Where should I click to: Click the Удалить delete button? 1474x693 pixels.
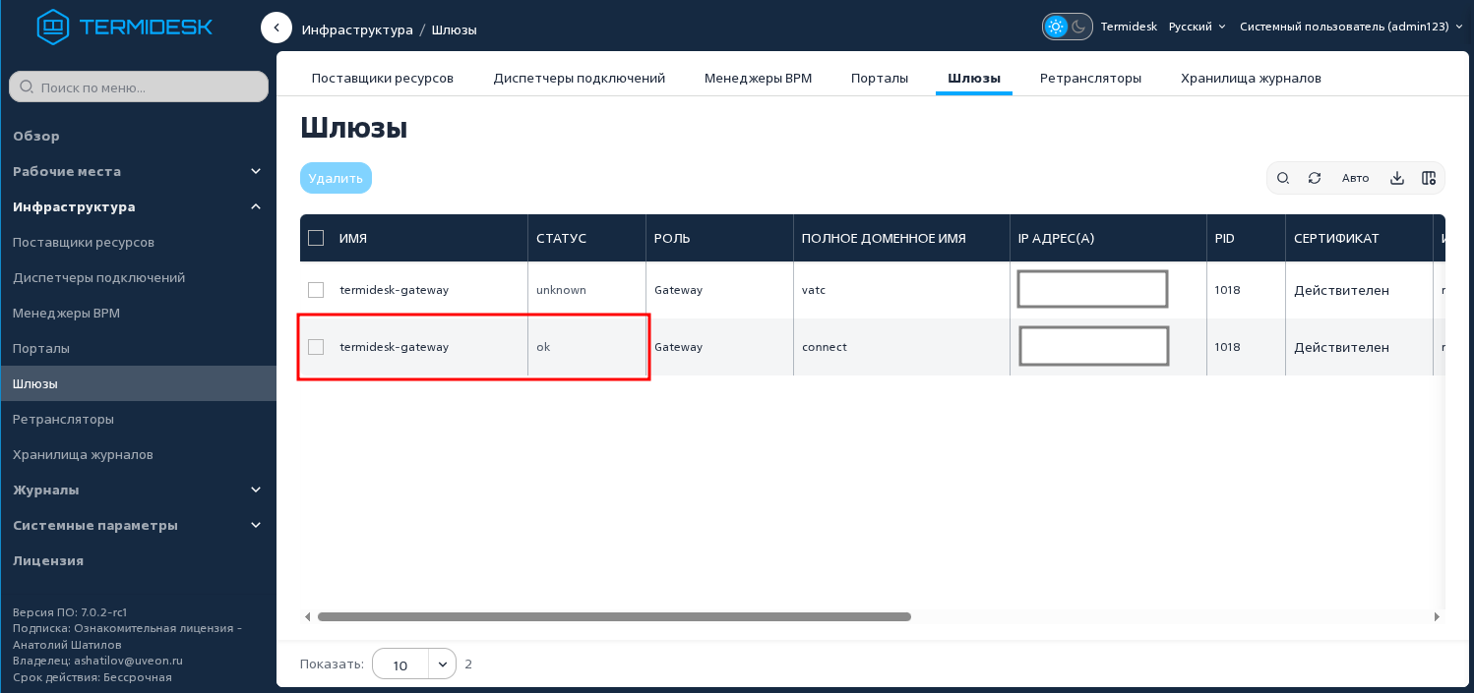tap(336, 178)
